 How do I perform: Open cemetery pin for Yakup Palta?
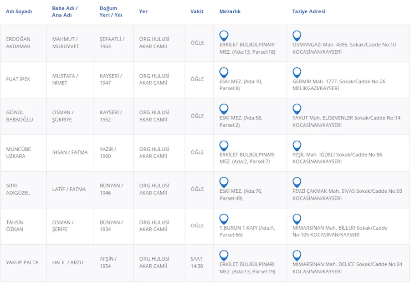(224, 256)
